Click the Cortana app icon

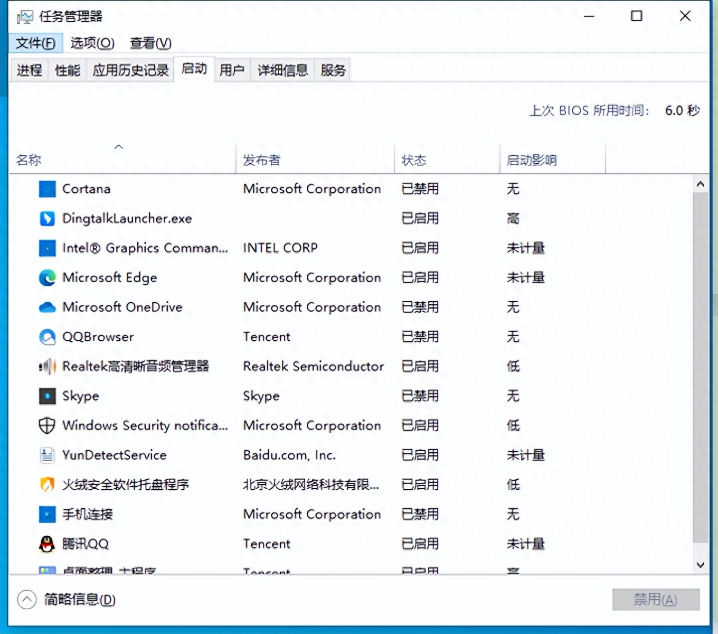[x=47, y=189]
